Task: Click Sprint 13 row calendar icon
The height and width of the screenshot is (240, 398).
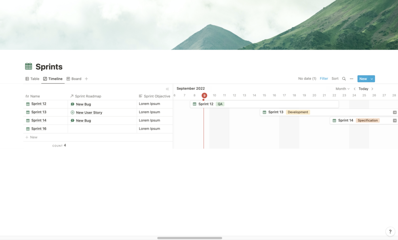Action: coord(28,112)
